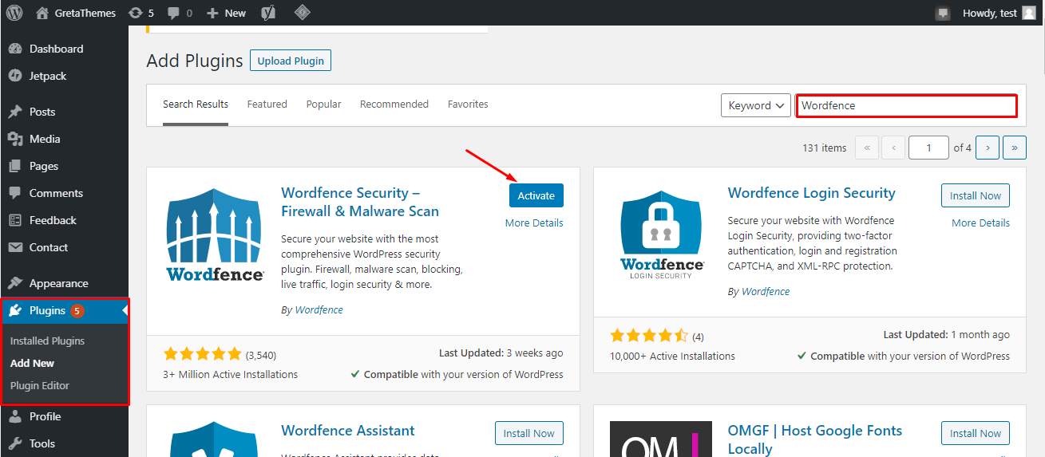
Task: Activate Wordfence Security plugin
Action: 536,195
